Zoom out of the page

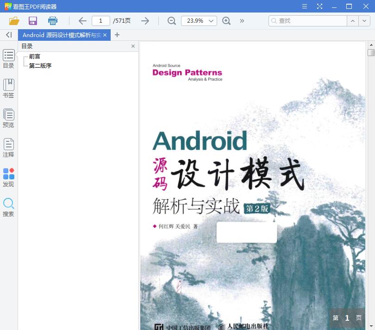tap(171, 21)
